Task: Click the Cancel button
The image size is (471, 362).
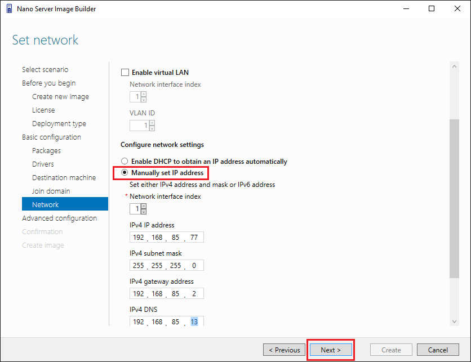Action: coord(438,350)
